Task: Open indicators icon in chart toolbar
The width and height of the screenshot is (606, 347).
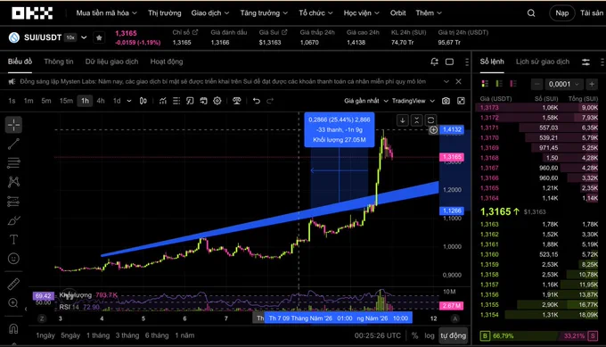Action: 163,101
